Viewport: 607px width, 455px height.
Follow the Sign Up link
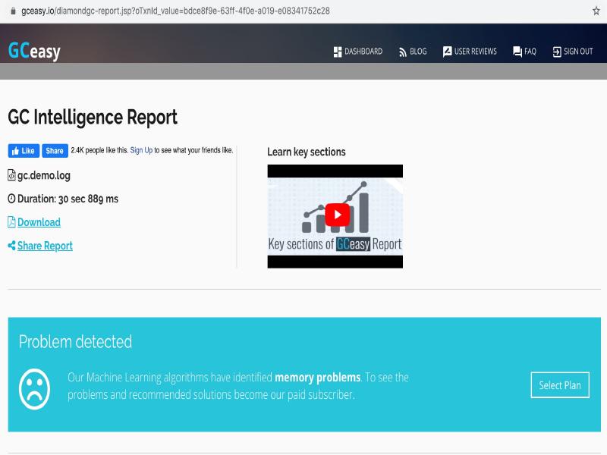tap(141, 151)
